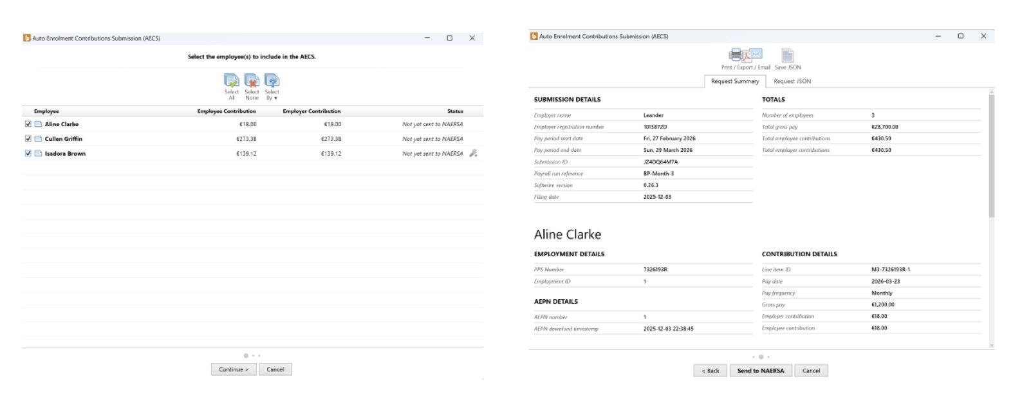Click the Status column header
This screenshot has width=1013, height=417.
(455, 111)
